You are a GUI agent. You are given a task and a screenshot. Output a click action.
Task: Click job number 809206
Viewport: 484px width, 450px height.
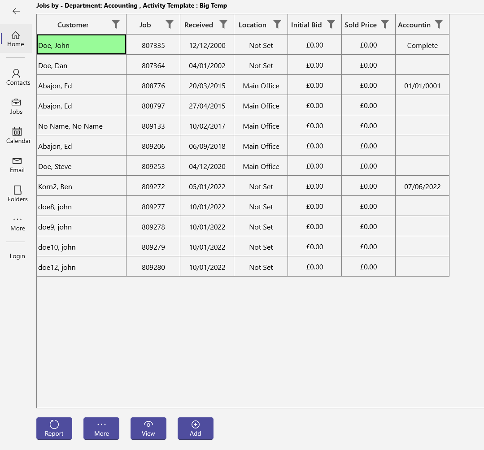pos(153,147)
